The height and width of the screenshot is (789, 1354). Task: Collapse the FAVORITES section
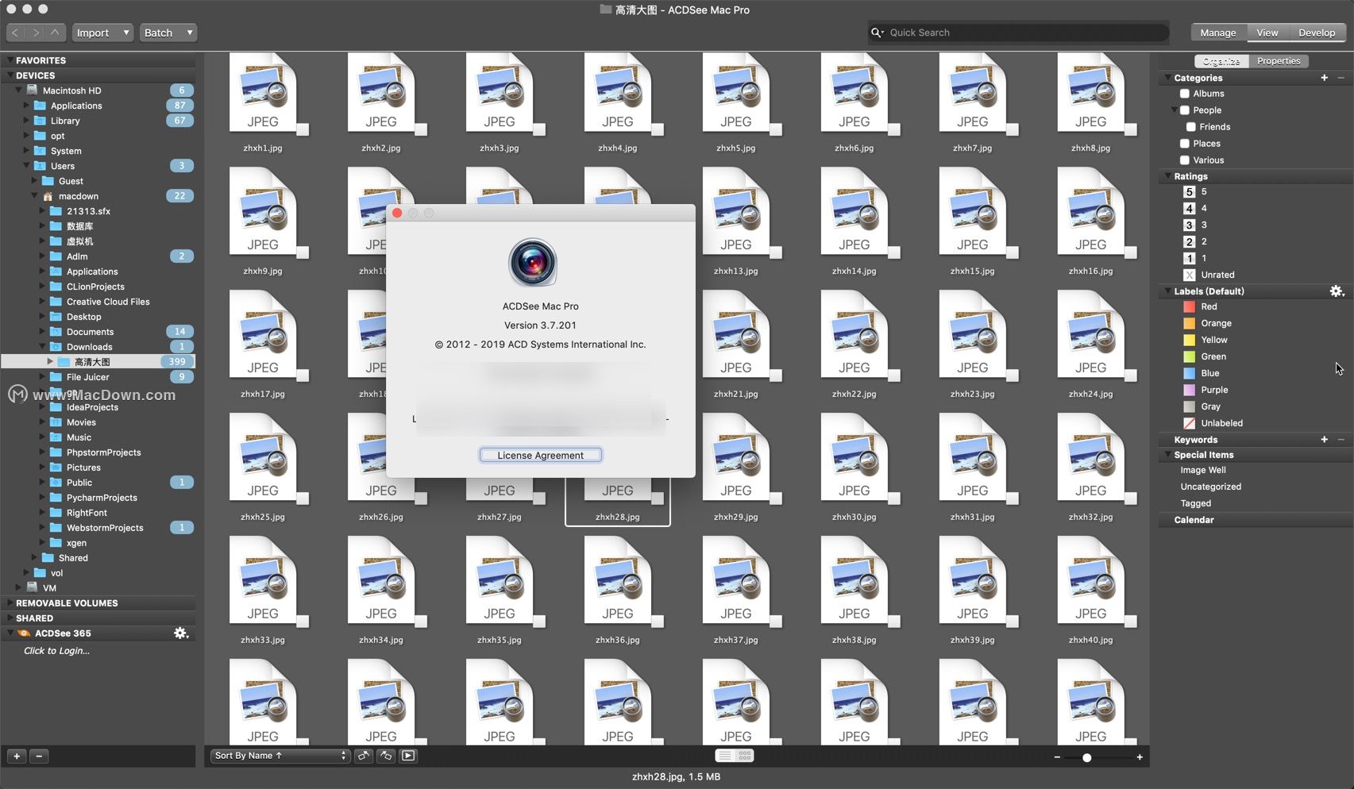point(10,60)
